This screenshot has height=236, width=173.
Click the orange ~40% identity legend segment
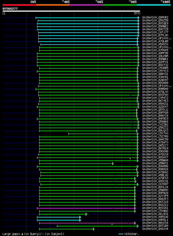[53, 5]
